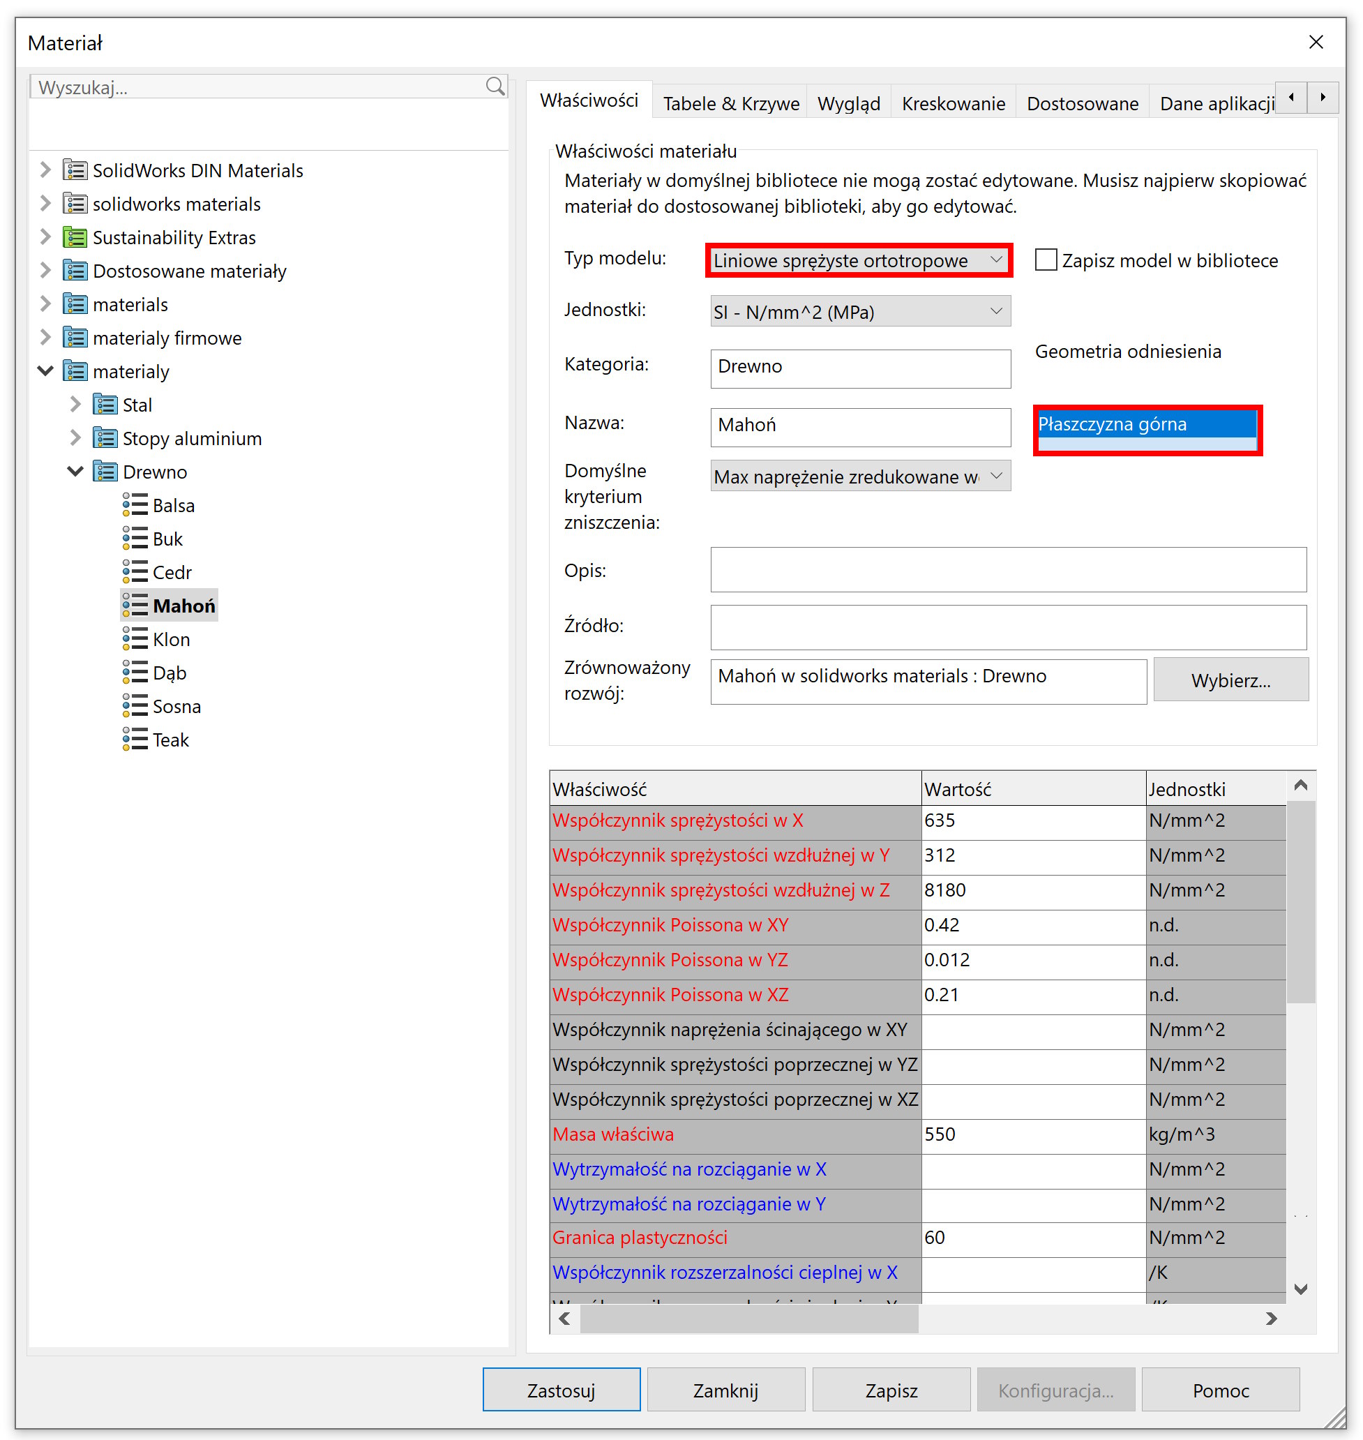
Task: Expand SolidWorks DIN Materials tree node
Action: 45,170
